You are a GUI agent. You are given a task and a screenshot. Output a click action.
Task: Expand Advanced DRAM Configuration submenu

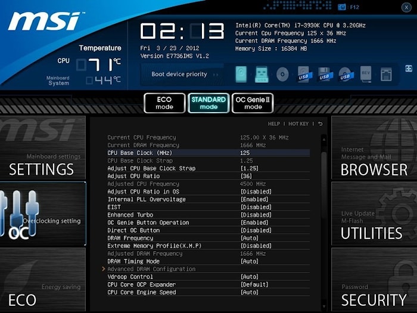[x=151, y=269]
